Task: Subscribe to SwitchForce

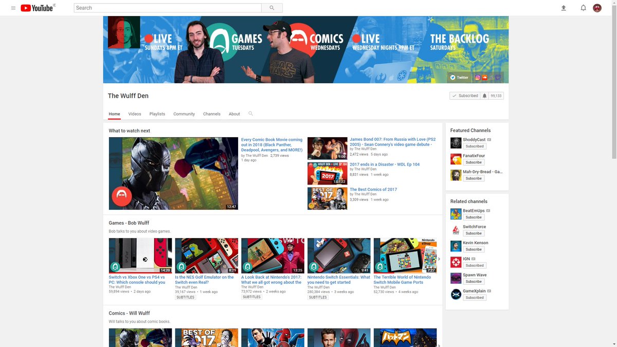Action: 474,233
